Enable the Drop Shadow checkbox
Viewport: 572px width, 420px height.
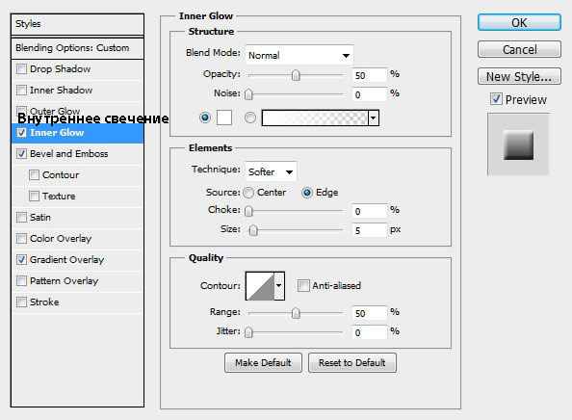(x=21, y=69)
